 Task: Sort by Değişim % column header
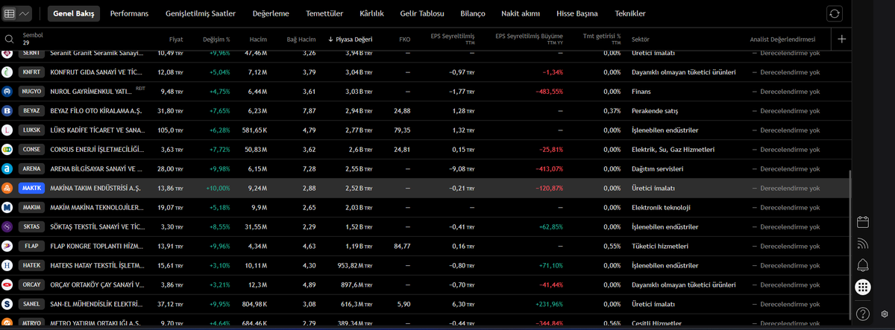(216, 39)
